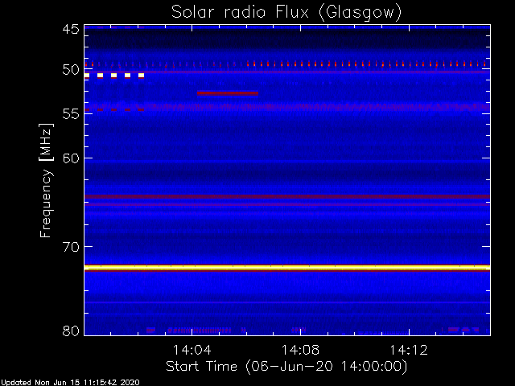
Task: Click the '14:12' time axis label
Action: pos(409,350)
